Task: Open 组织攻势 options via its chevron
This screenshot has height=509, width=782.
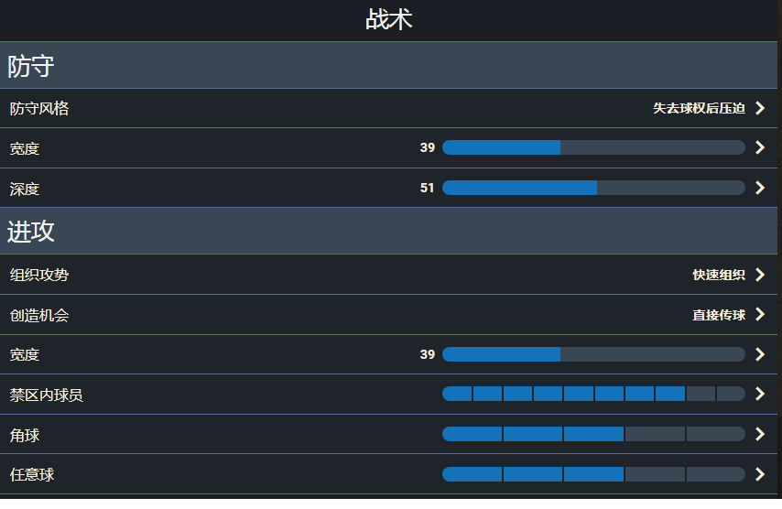Action: coord(760,275)
